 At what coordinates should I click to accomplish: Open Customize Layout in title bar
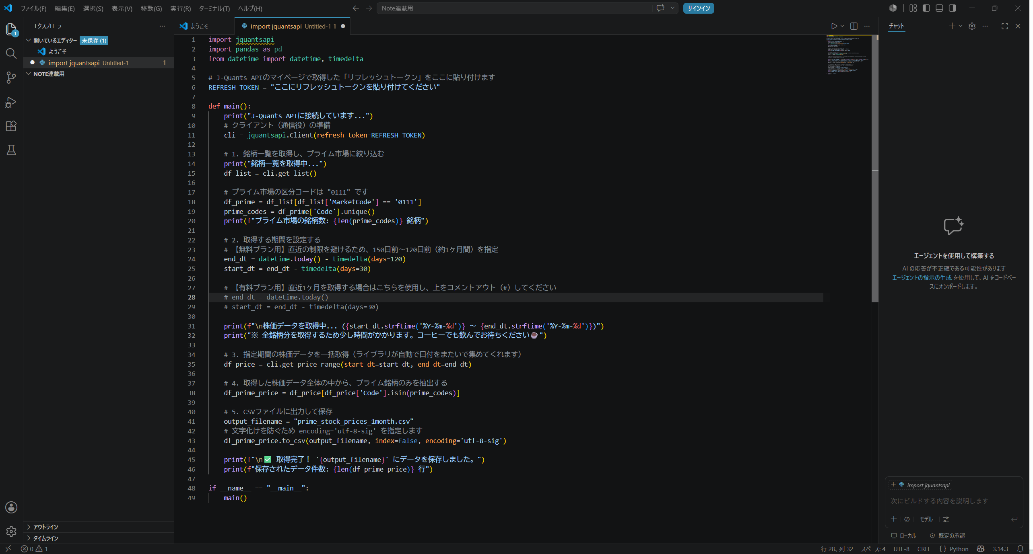click(913, 8)
